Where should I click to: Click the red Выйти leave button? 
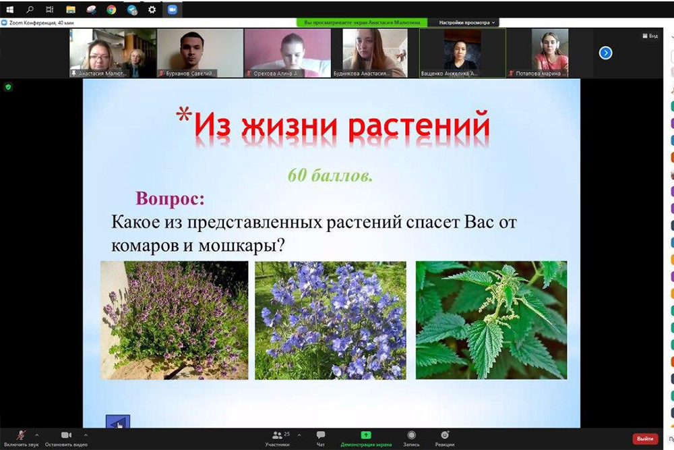pyautogui.click(x=645, y=439)
